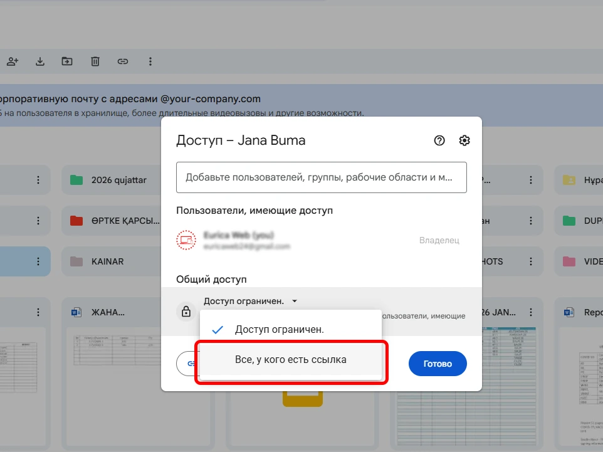Click the add users and groups field
Screen dimensions: 603x452
pos(322,177)
